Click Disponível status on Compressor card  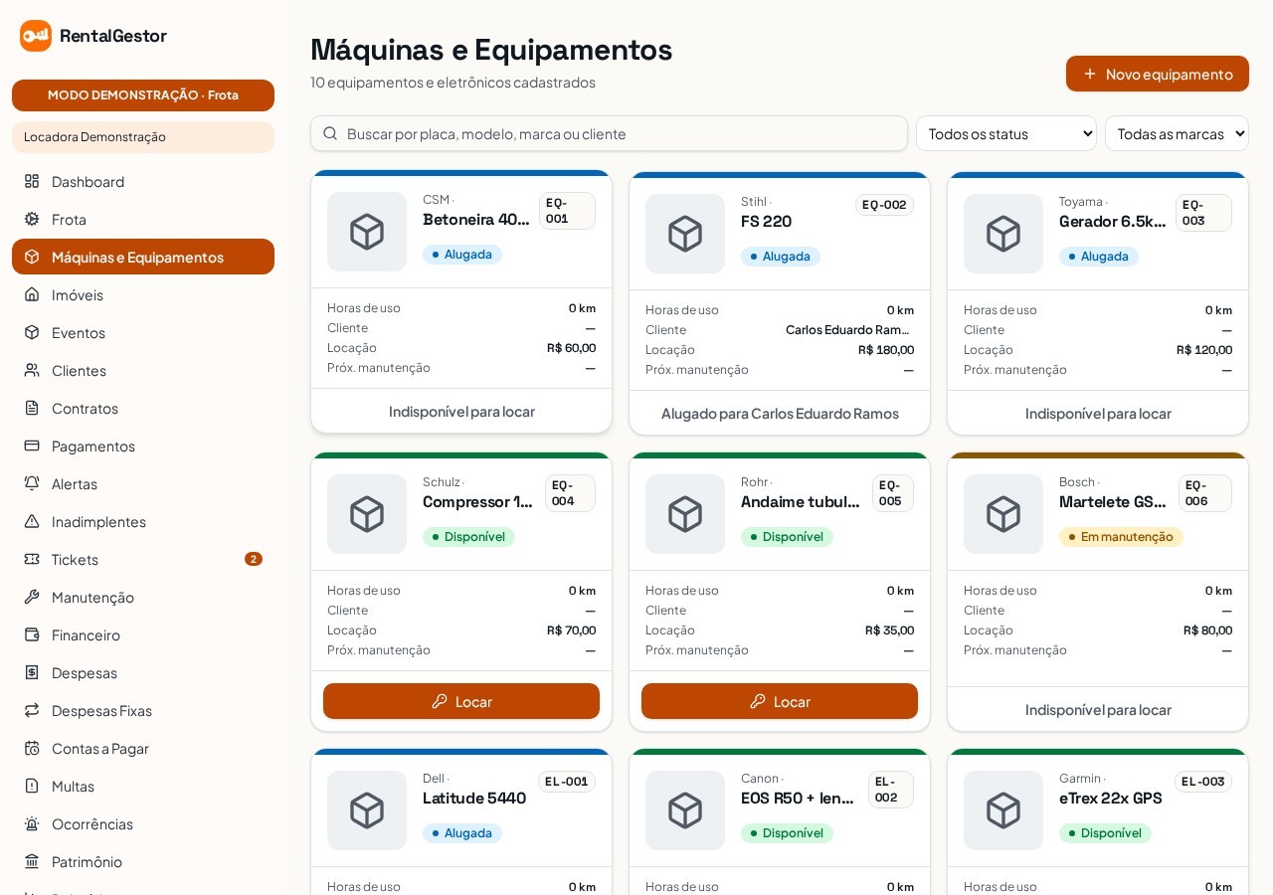point(468,537)
